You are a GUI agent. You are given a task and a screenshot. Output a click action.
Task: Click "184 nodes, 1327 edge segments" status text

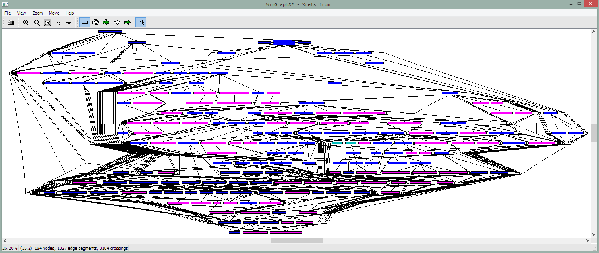[x=66, y=248]
